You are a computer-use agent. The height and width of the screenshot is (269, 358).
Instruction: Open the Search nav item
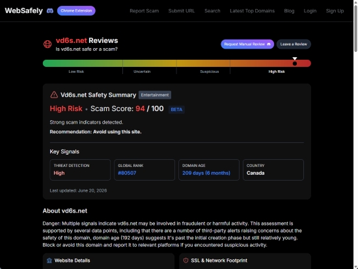[x=212, y=11]
